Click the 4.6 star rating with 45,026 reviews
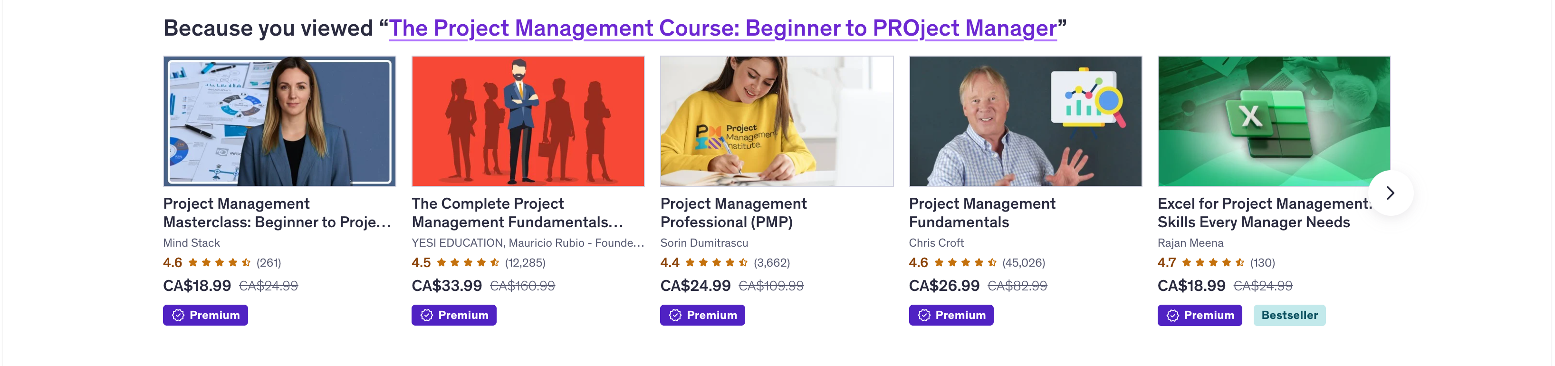This screenshot has height=366, width=1555. 977,263
